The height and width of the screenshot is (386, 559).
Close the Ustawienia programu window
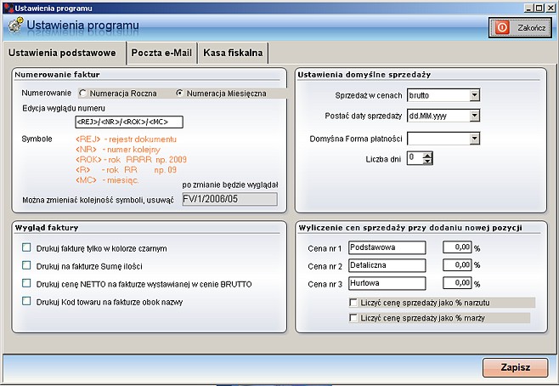551,8
